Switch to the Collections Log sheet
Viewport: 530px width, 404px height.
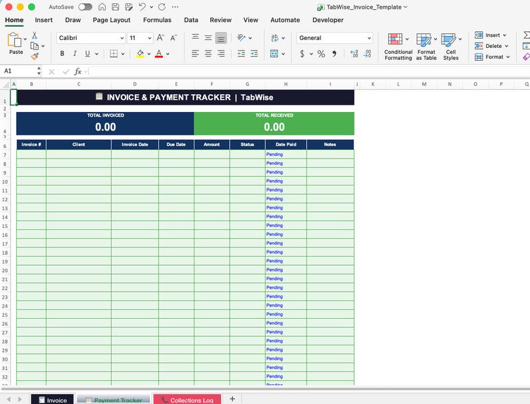point(188,399)
